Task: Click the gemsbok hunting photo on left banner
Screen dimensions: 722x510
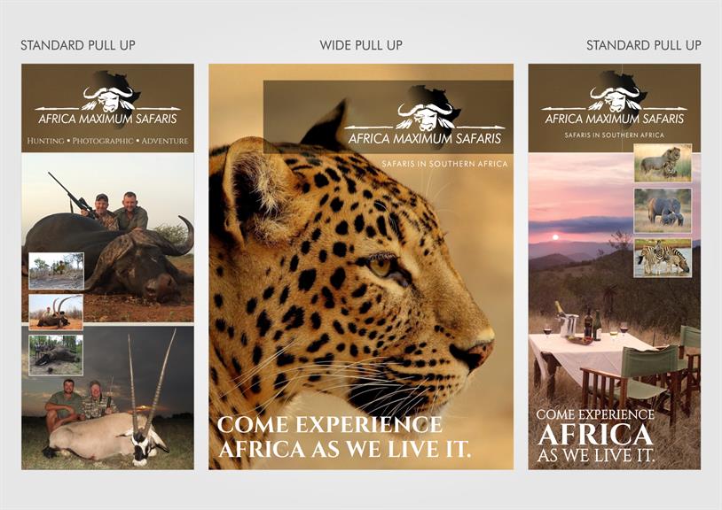Action: click(107, 398)
